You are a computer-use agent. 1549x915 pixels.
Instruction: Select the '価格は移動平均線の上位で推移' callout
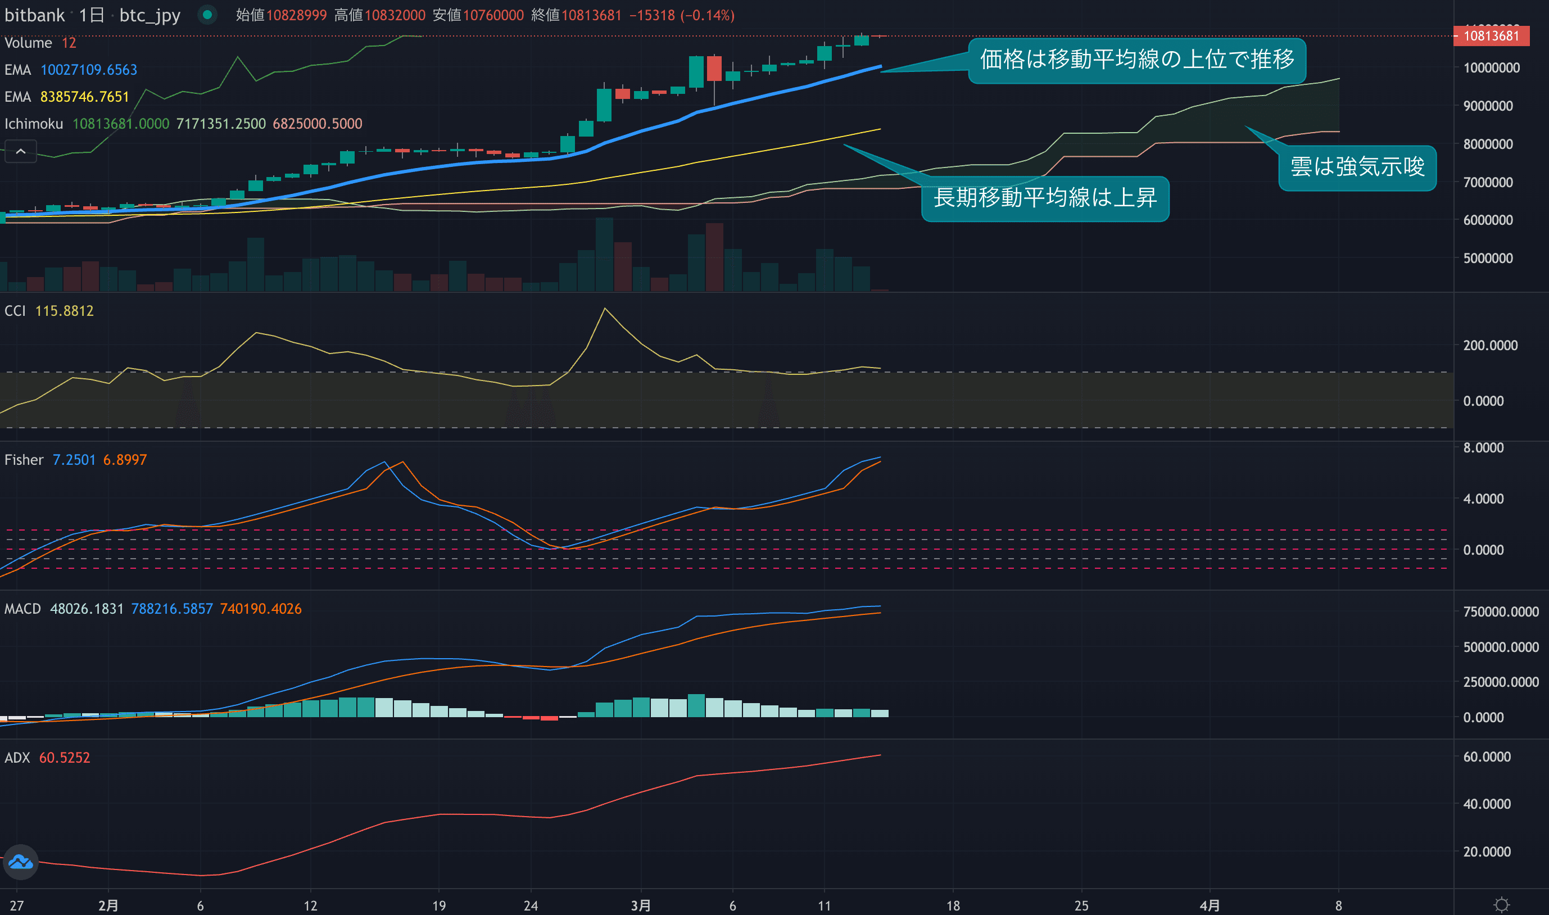(x=1136, y=60)
